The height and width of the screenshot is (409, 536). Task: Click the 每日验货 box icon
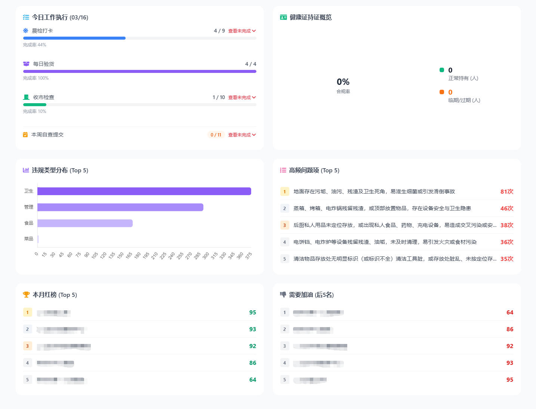(x=26, y=64)
